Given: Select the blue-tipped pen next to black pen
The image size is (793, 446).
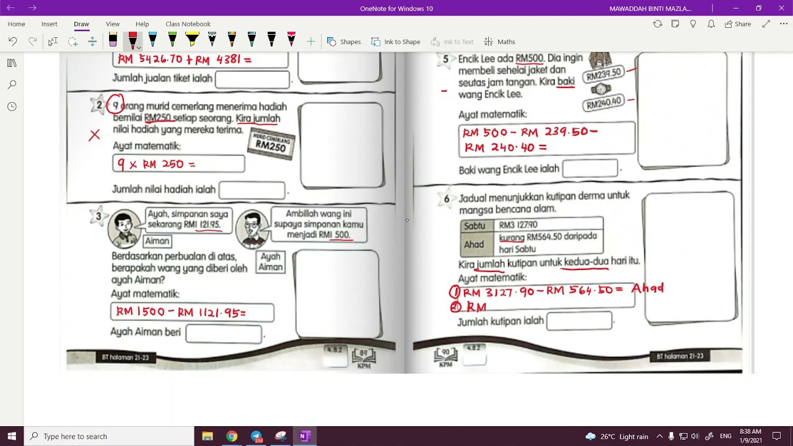Looking at the screenshot, I should 252,41.
